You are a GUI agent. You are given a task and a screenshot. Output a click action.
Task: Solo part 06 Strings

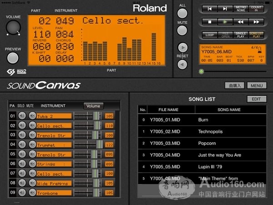click(22, 164)
